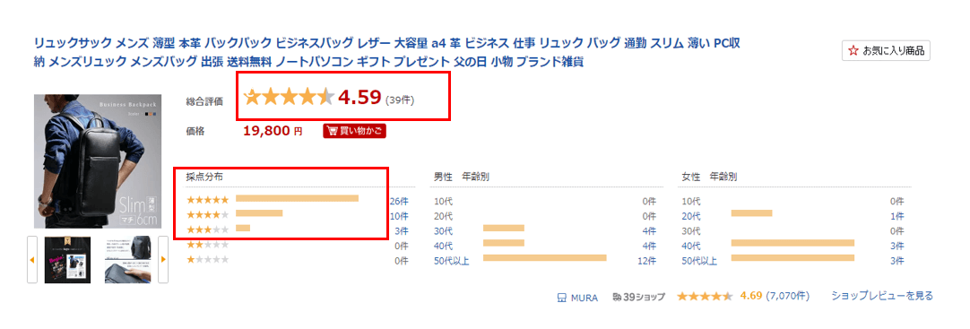Open ショップレビューを見る link

882,296
